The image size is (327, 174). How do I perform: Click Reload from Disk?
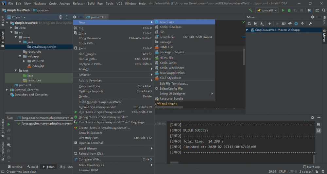tap(114, 153)
